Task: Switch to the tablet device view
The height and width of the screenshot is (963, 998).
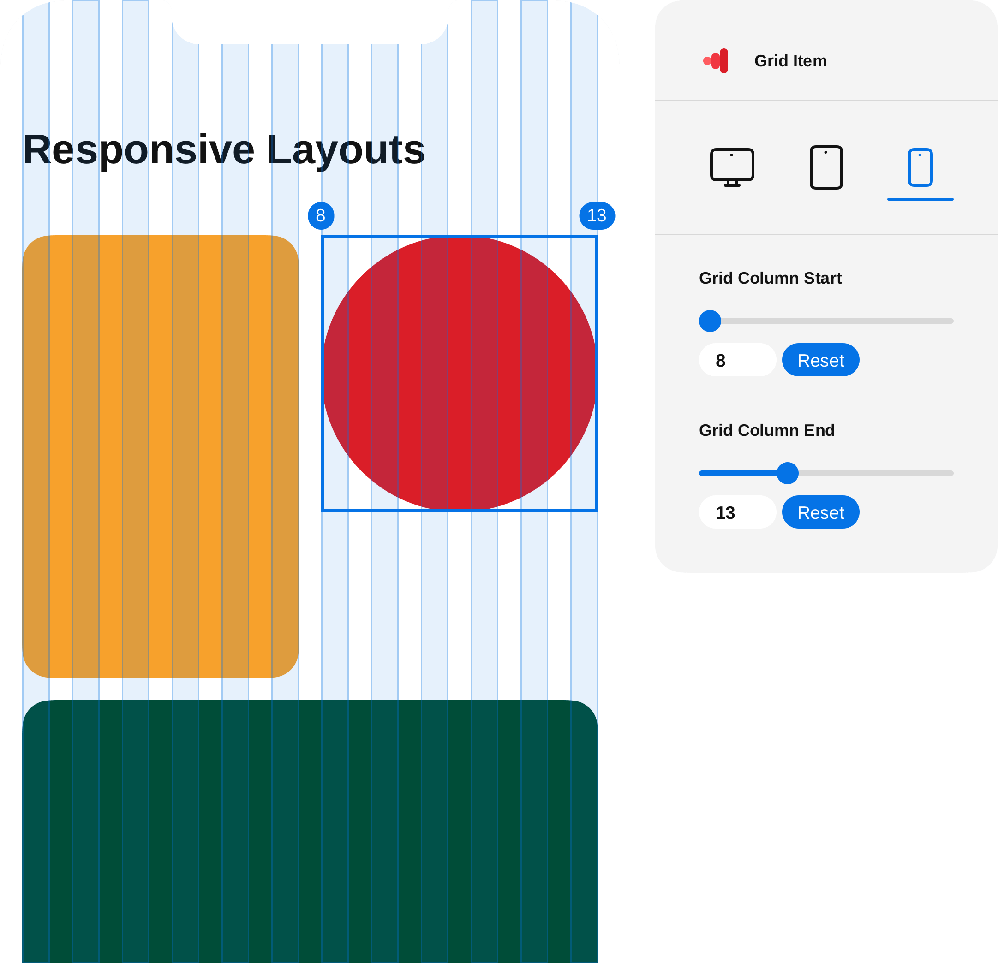Action: click(826, 167)
